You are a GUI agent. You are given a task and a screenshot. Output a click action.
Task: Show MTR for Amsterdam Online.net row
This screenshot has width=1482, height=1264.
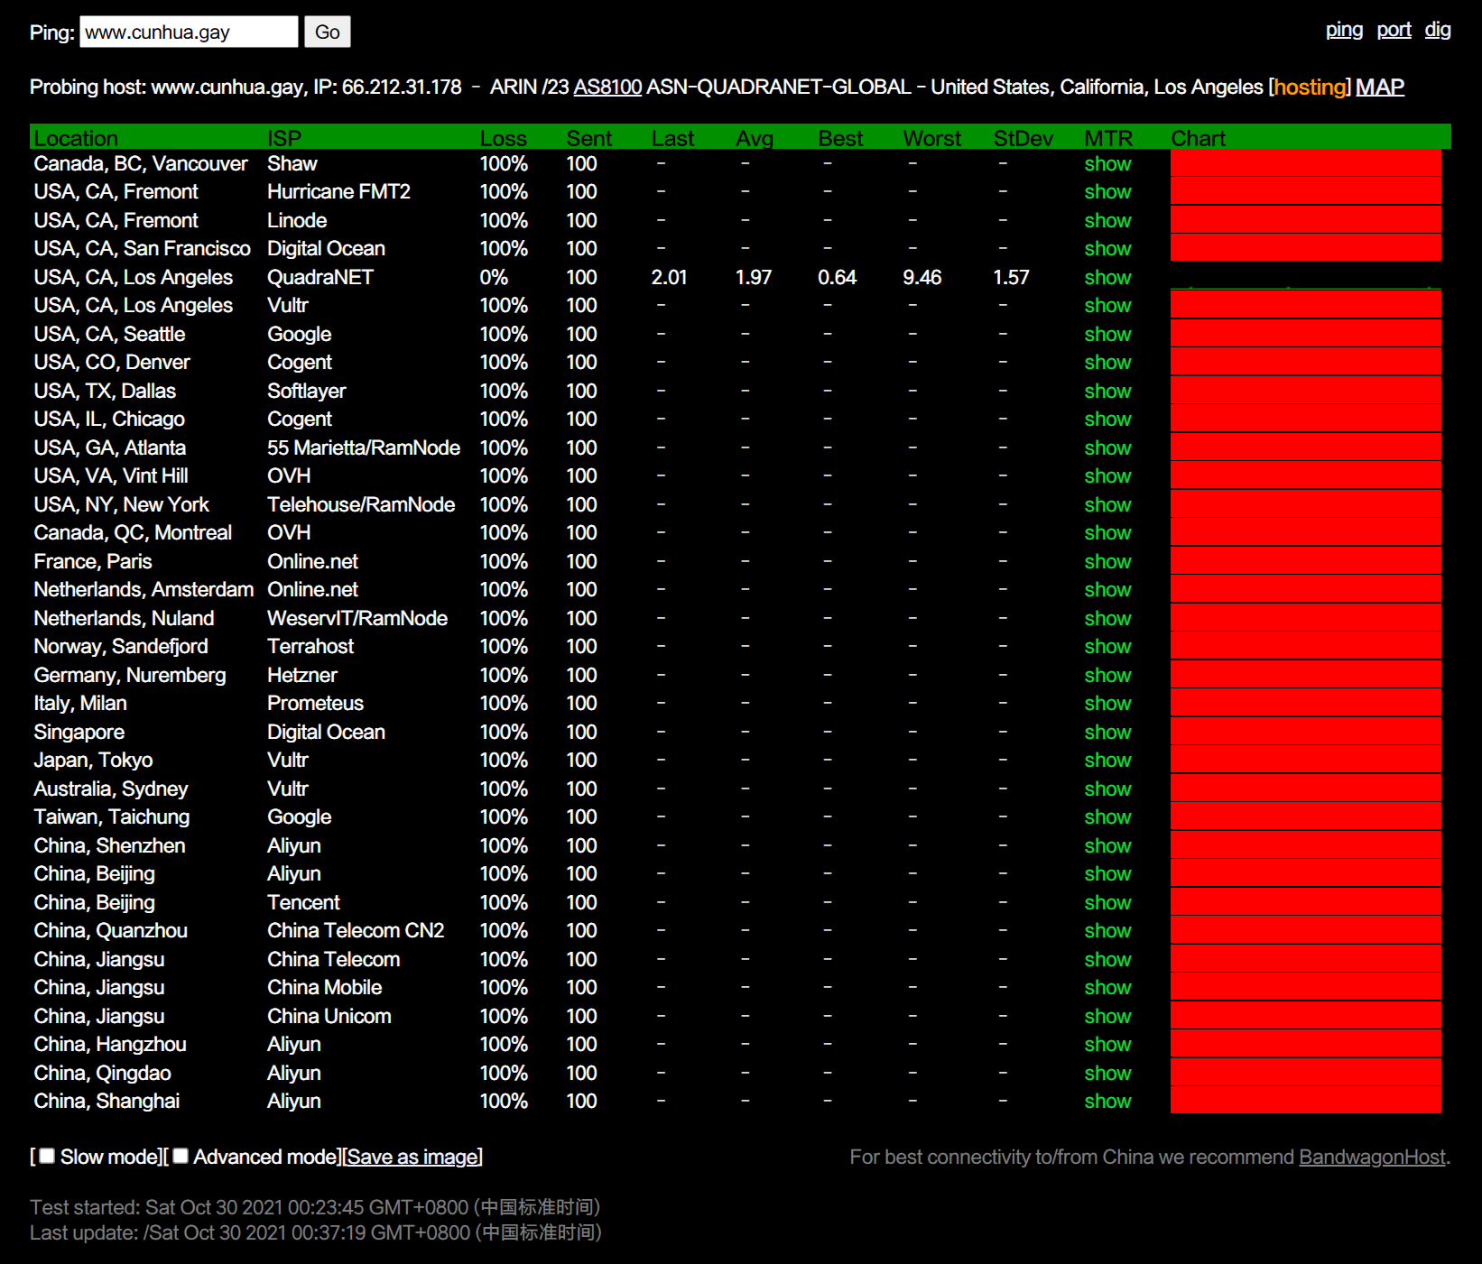(1107, 589)
